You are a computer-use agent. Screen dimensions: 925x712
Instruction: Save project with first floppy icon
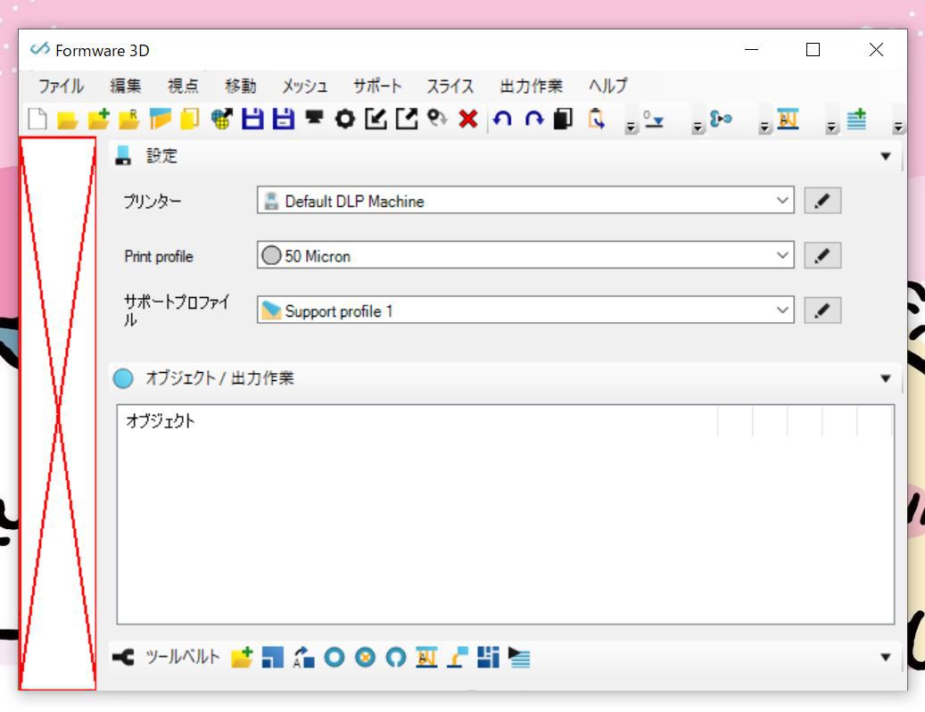(252, 120)
